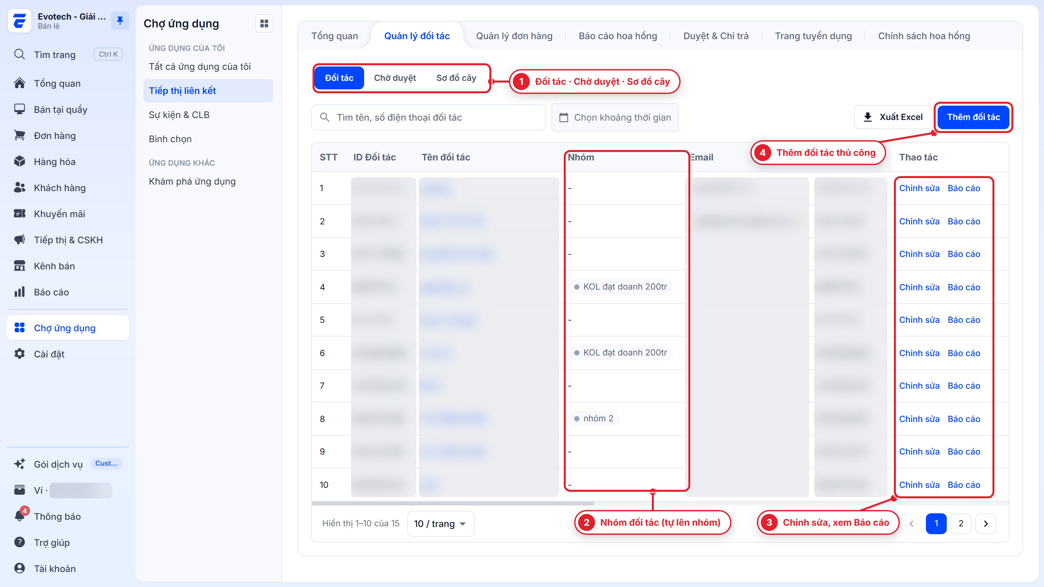Open Trợ giúp question mark icon

click(x=20, y=542)
